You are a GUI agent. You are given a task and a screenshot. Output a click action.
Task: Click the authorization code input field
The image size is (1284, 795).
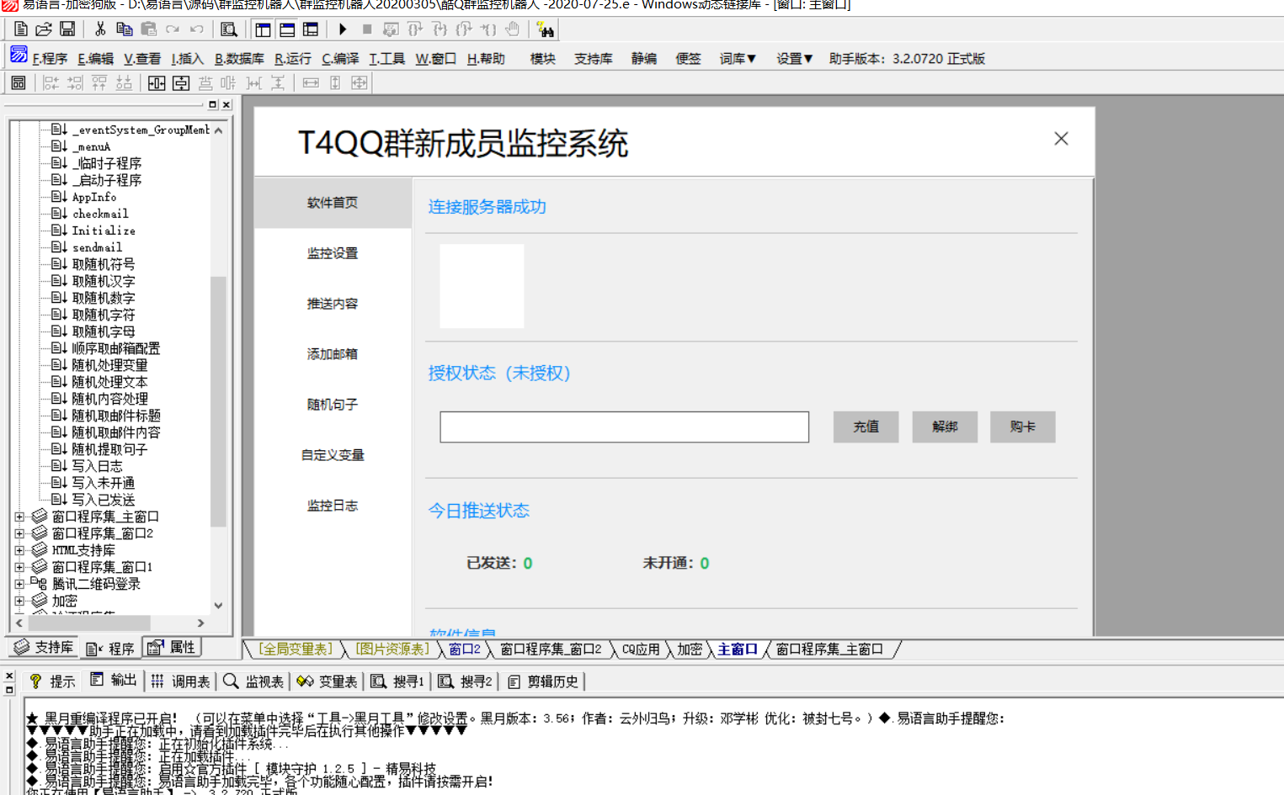[x=624, y=427]
